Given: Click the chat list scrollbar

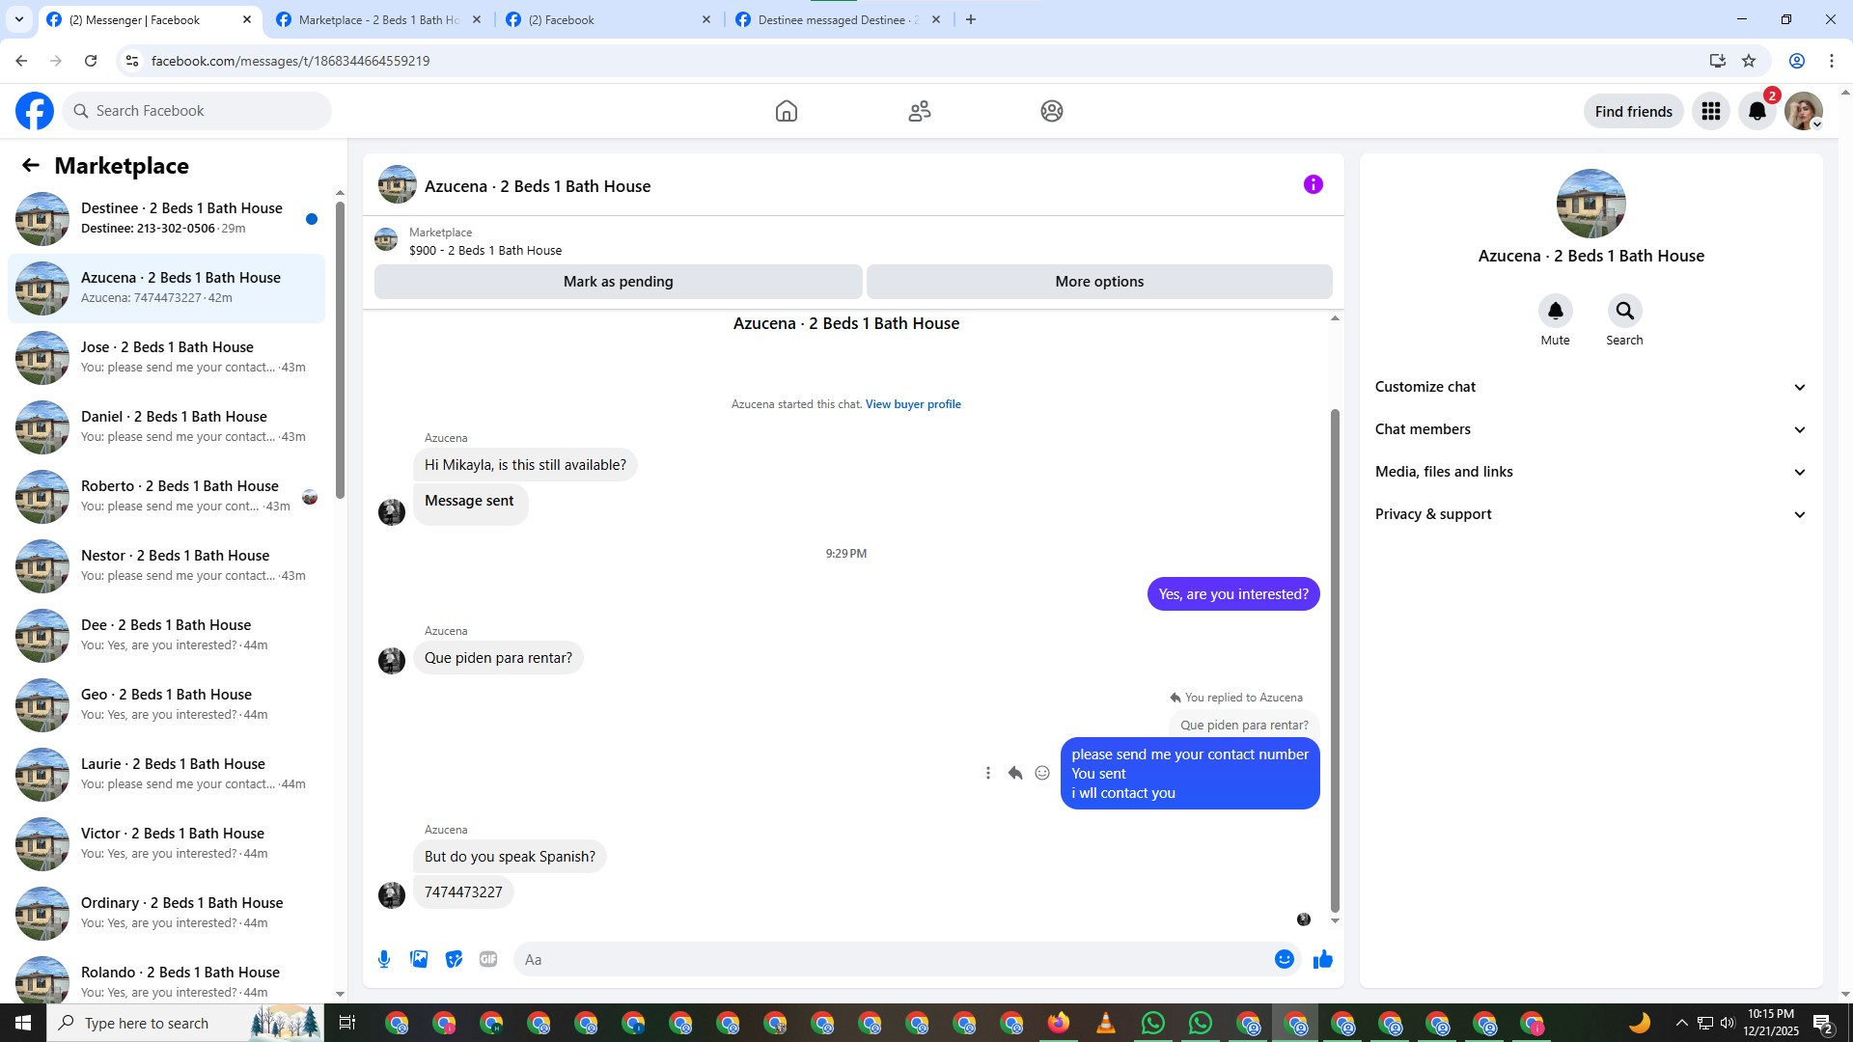Looking at the screenshot, I should [340, 349].
